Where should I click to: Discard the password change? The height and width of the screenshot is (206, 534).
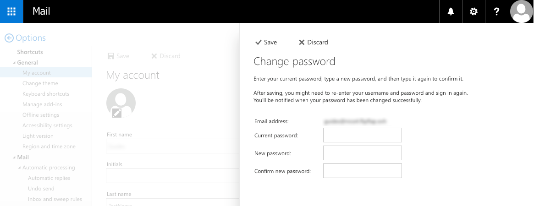[x=314, y=42]
